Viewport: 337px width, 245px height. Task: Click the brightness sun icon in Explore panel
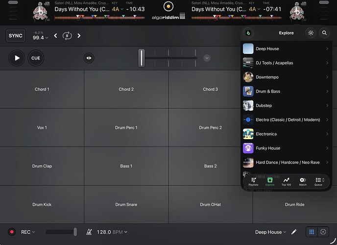pos(311,33)
